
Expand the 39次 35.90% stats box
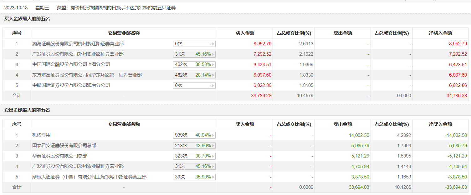[x=194, y=177]
